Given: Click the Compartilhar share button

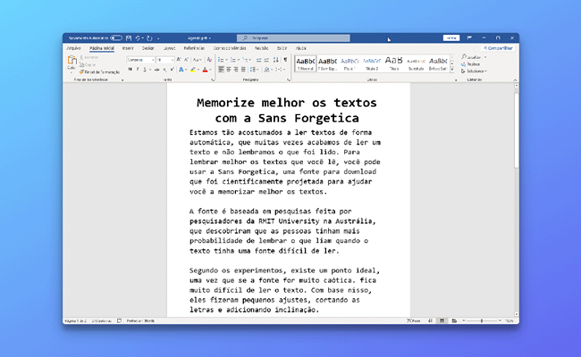Looking at the screenshot, I should click(x=499, y=48).
